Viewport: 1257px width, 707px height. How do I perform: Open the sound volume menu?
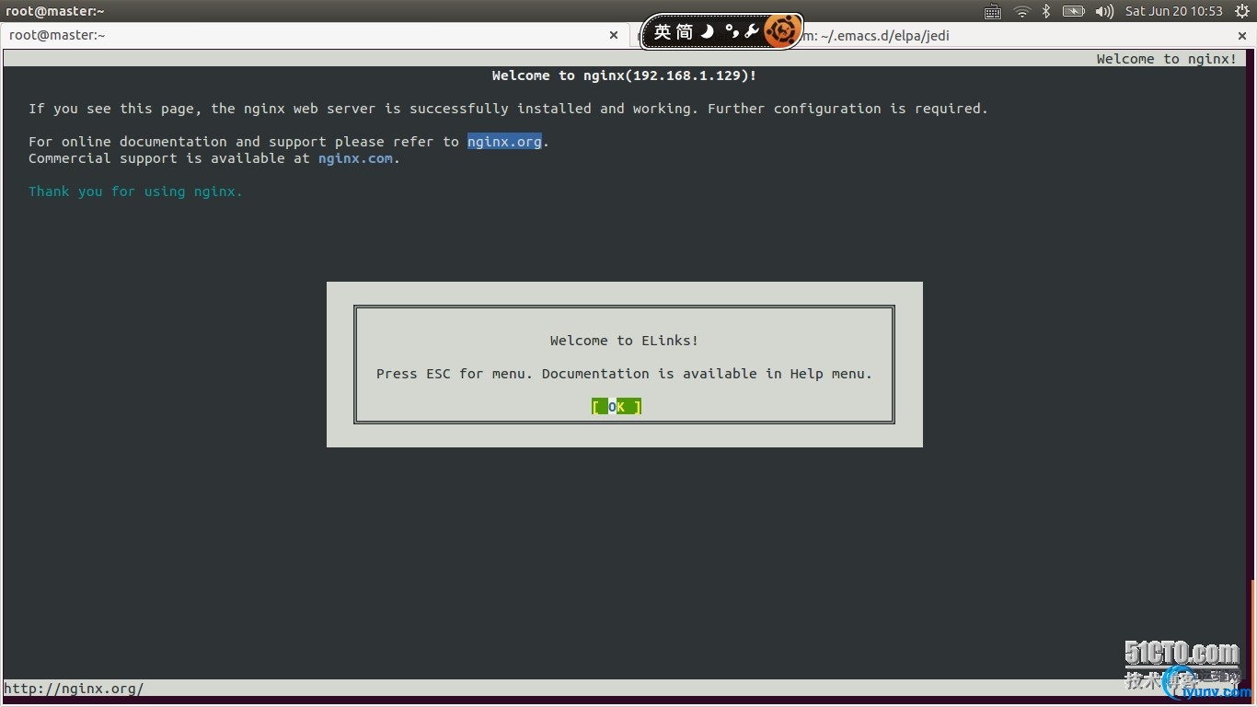point(1105,11)
